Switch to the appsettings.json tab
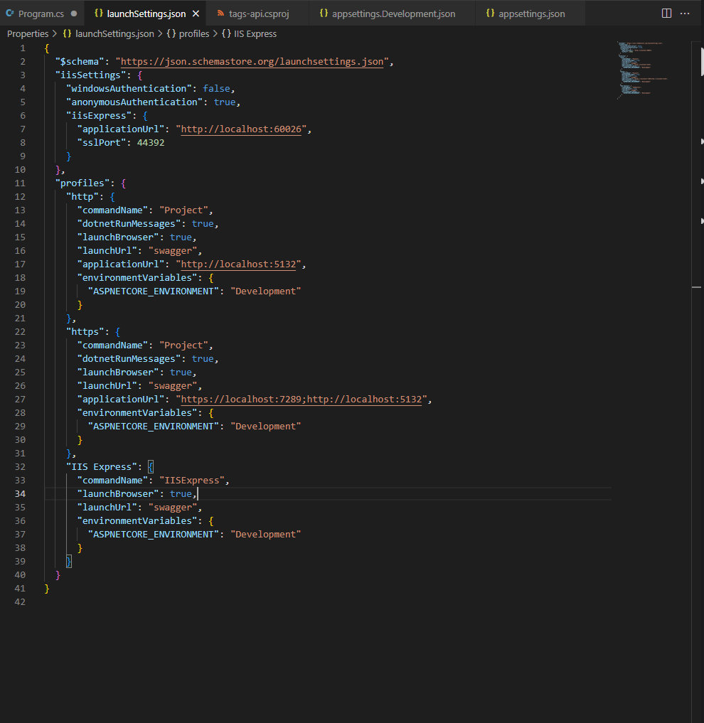The width and height of the screenshot is (704, 723). pyautogui.click(x=530, y=12)
